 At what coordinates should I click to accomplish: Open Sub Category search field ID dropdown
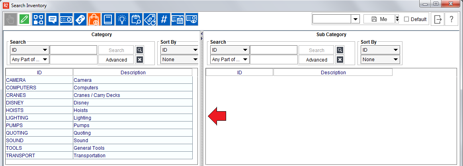(x=230, y=50)
